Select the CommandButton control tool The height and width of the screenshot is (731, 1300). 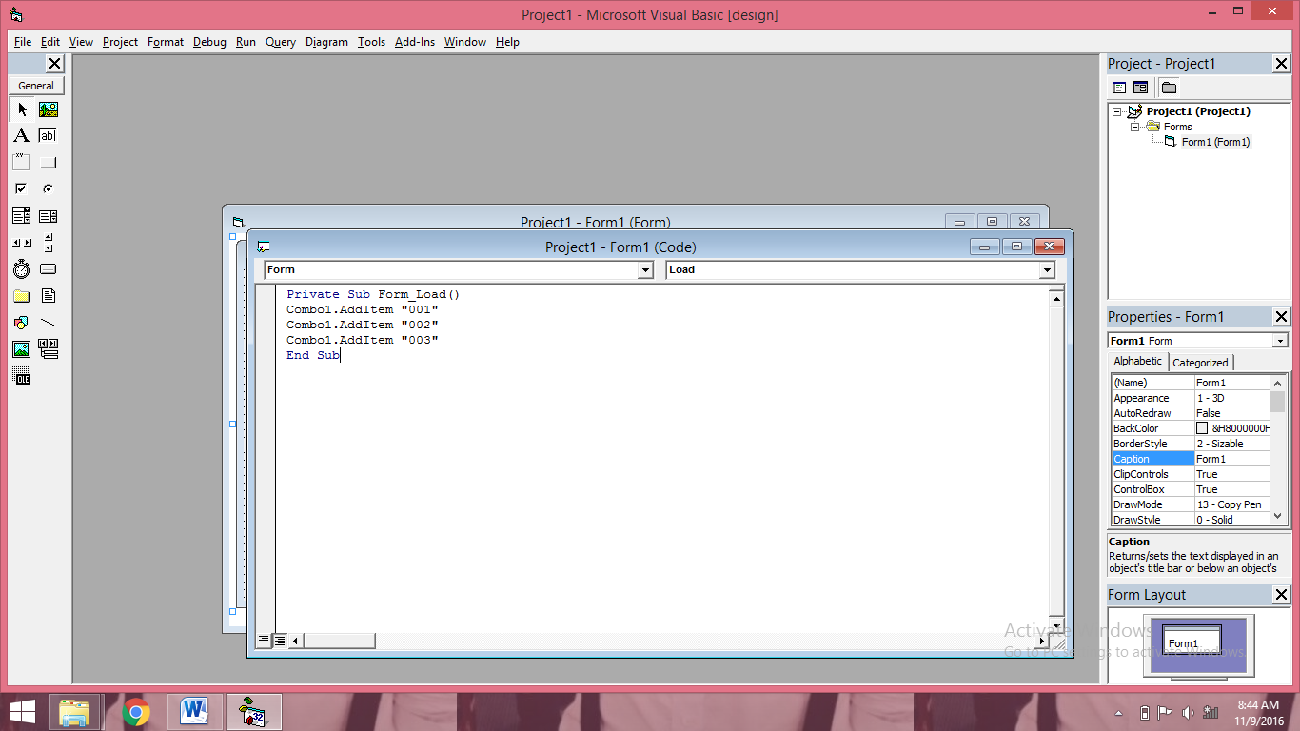(49, 163)
